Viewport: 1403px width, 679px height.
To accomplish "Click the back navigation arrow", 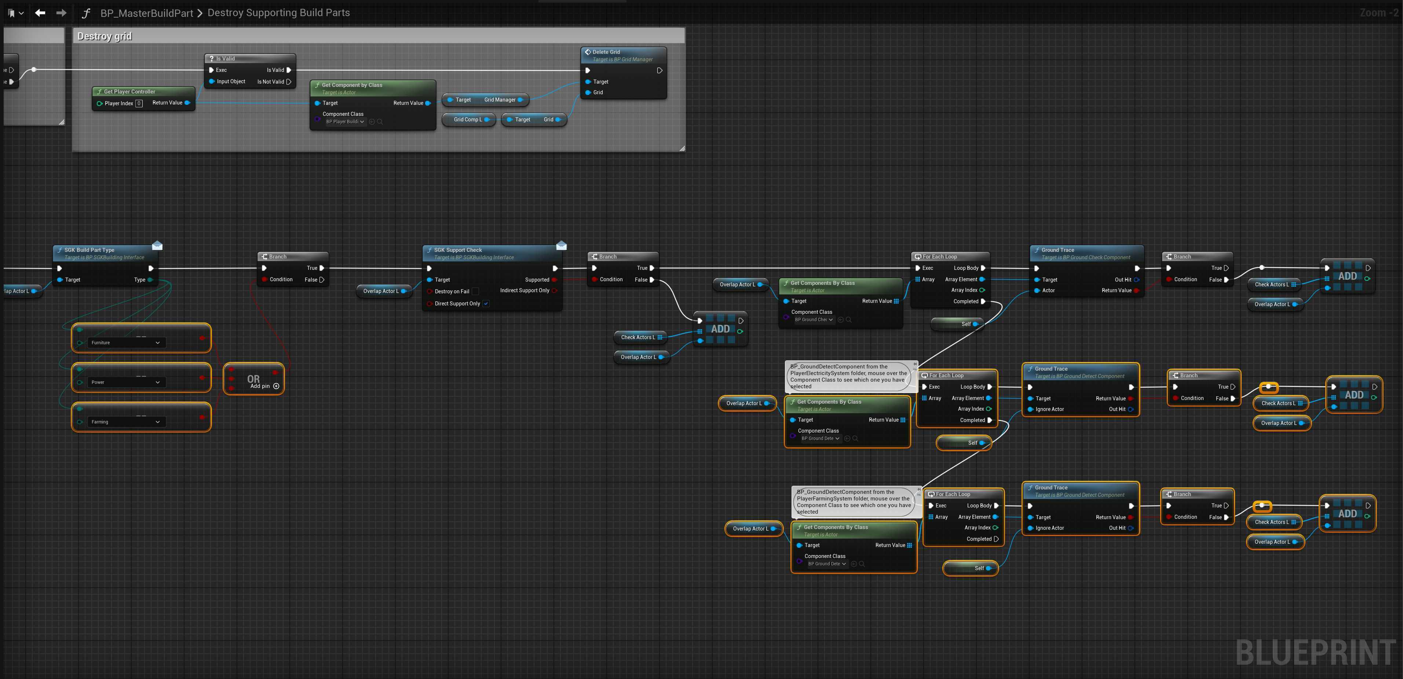I will pos(40,12).
